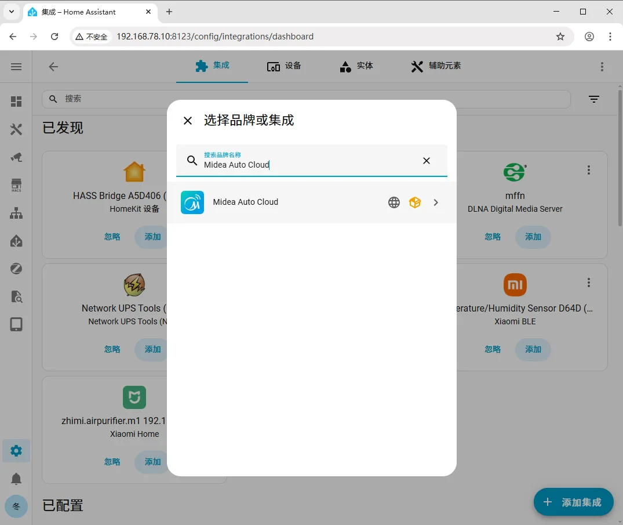Open the sidebar hamburger menu
The image size is (623, 525).
[16, 67]
